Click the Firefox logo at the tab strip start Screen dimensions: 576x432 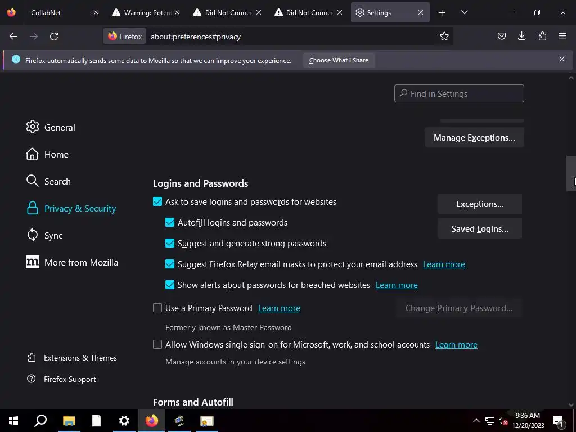click(x=11, y=12)
